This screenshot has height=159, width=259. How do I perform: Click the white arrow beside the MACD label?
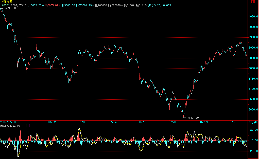pyautogui.click(x=23, y=125)
